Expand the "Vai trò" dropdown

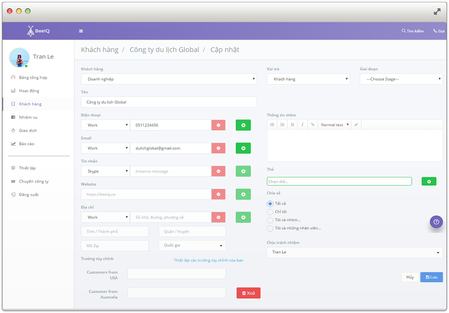coord(308,79)
